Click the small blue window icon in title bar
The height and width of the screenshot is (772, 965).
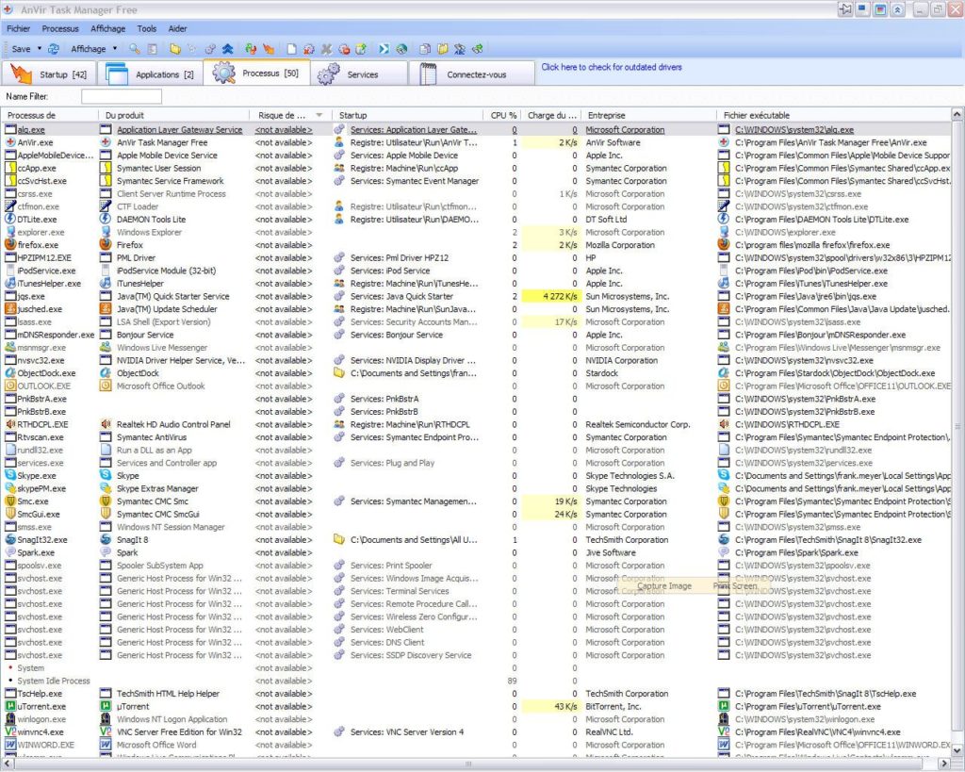[863, 9]
